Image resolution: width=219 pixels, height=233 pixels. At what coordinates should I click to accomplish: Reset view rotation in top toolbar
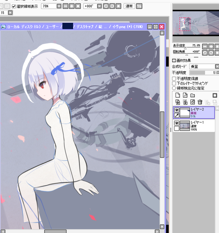coord(118,6)
